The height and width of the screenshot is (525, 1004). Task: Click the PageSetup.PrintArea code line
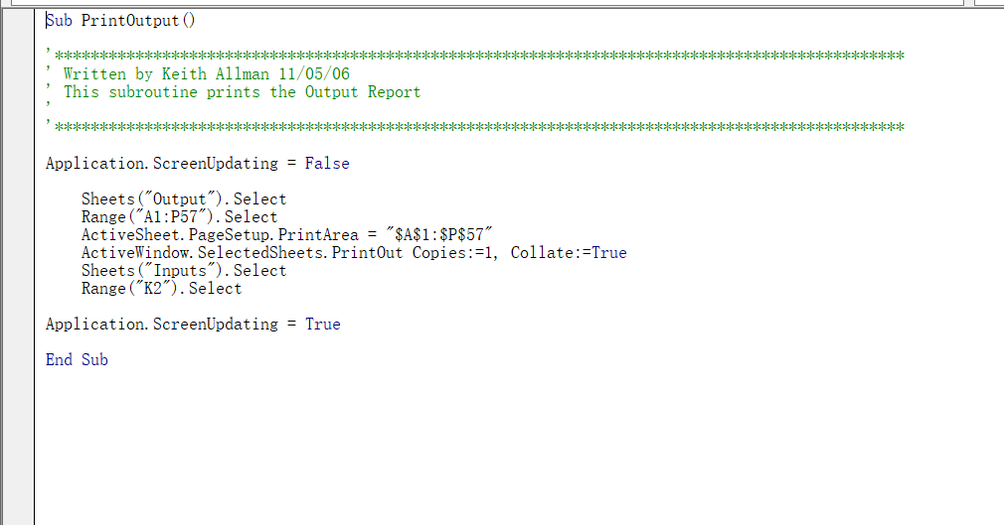tap(229, 235)
